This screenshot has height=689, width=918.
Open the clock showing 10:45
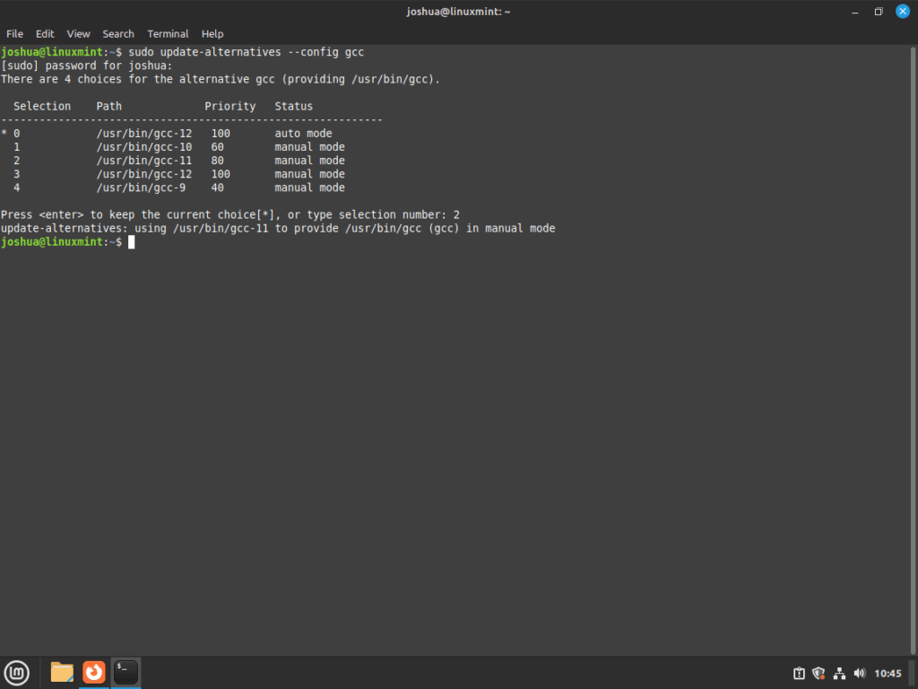[x=888, y=673]
